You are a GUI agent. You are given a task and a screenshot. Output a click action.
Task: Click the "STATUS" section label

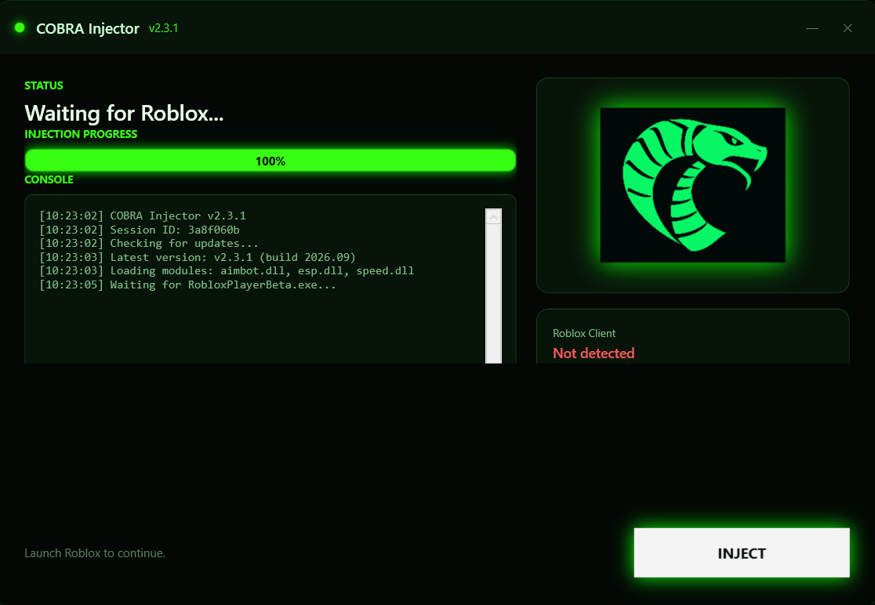click(x=44, y=85)
